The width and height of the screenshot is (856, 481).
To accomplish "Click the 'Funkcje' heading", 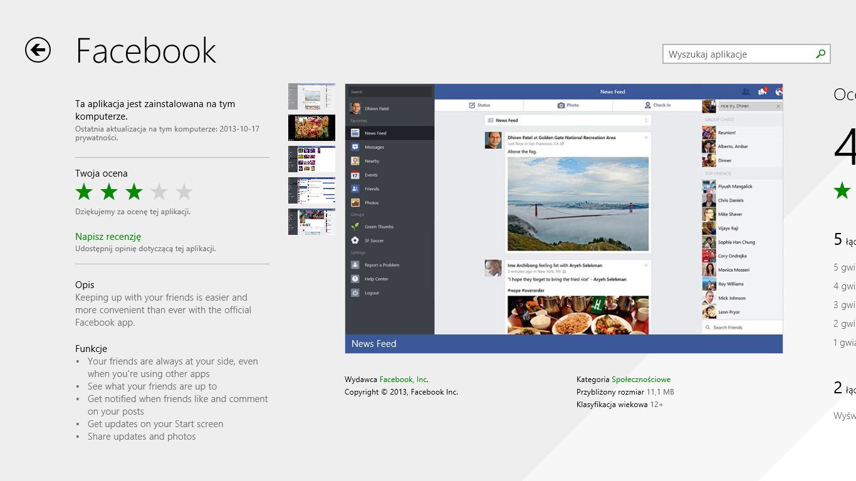I will click(x=91, y=348).
